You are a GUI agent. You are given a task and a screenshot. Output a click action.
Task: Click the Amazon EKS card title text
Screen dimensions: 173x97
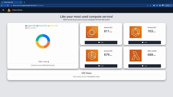(108, 51)
